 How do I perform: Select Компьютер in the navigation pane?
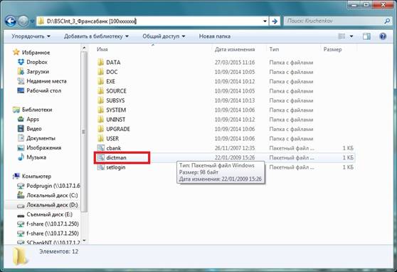pyautogui.click(x=36, y=176)
